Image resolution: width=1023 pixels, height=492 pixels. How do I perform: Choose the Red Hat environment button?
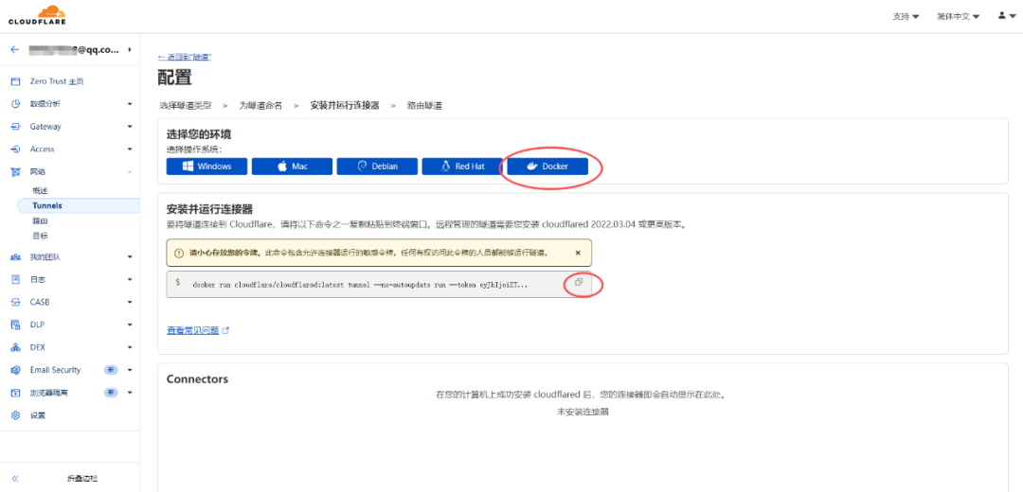point(462,167)
